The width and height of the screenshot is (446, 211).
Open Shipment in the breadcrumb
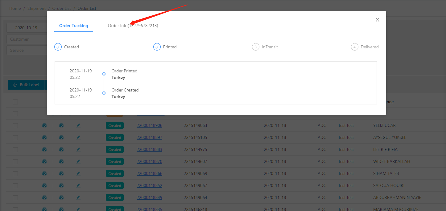(x=36, y=8)
